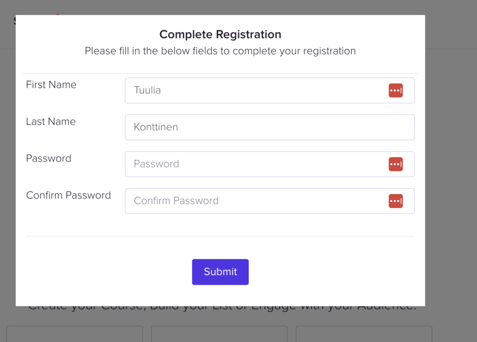Focus the Last Name field containing Konttinen

tap(269, 127)
